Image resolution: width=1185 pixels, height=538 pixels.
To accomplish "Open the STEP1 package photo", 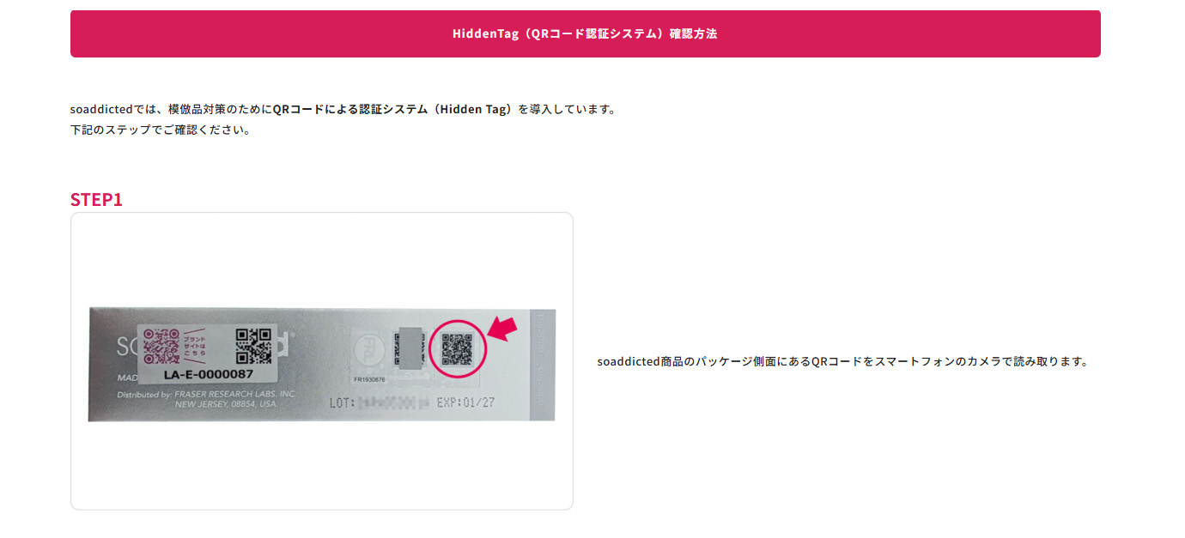I will point(322,361).
